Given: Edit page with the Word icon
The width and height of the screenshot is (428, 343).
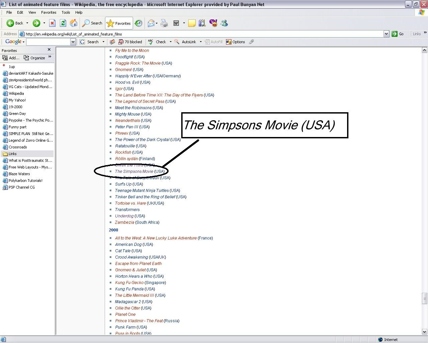Looking at the screenshot, I should 176,23.
